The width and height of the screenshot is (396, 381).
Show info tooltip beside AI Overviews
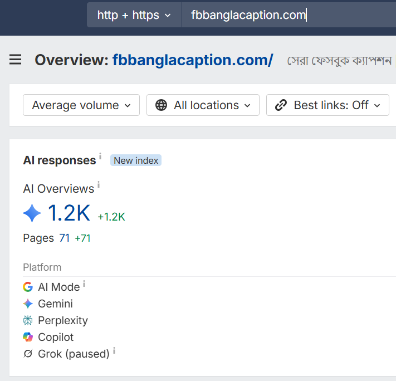coord(99,185)
